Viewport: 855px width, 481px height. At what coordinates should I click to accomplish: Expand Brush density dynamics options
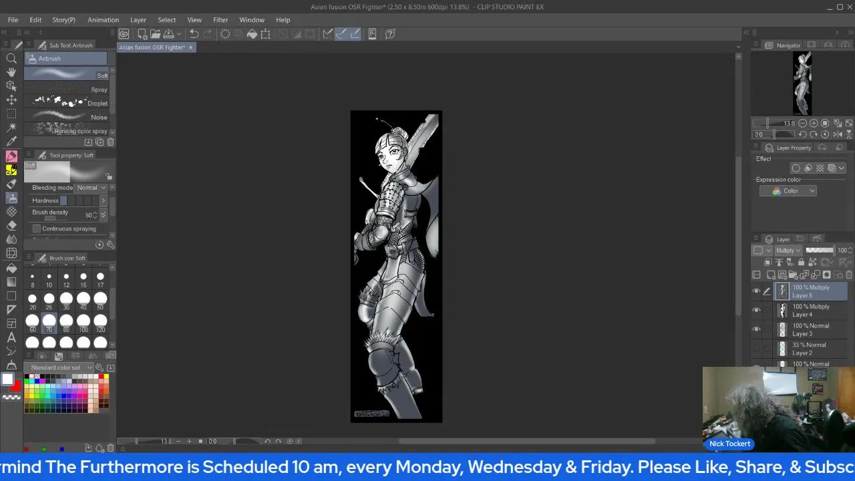[103, 215]
